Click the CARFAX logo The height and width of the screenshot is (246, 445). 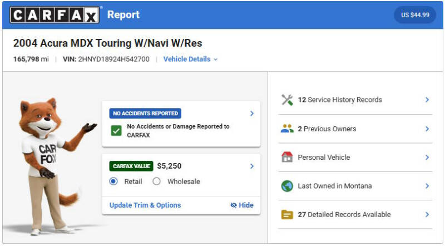click(x=55, y=15)
